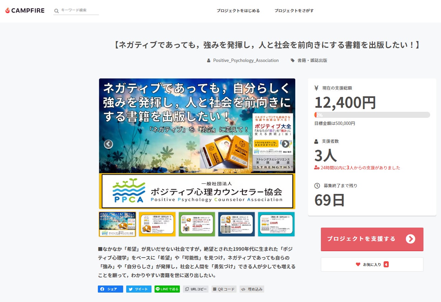The image size is (441, 302).
Task: Focus the keyword search field
Action: (x=80, y=10)
